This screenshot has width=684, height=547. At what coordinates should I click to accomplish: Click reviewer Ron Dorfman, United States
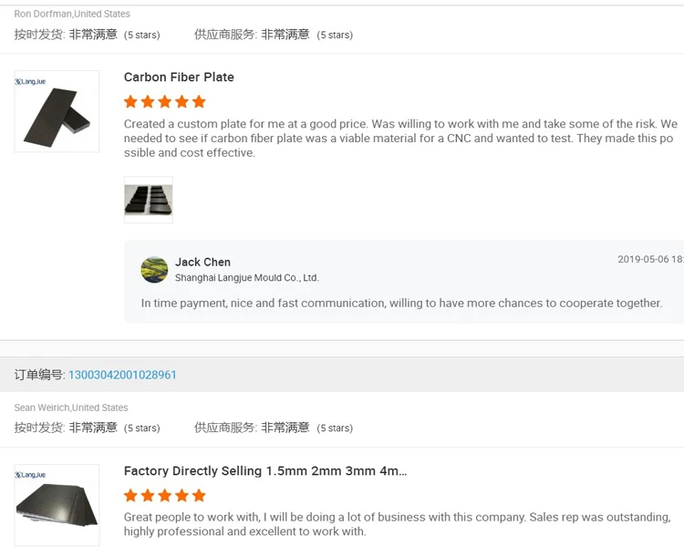coord(72,14)
